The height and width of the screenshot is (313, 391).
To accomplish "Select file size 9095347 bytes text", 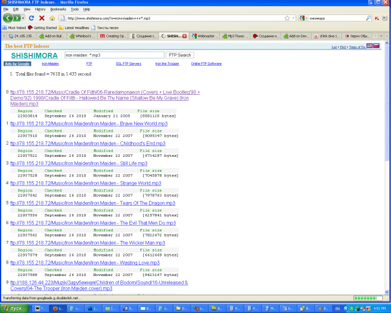I will [x=160, y=136].
